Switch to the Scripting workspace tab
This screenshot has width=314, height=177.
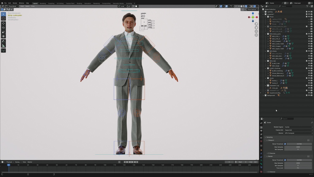[129, 3]
